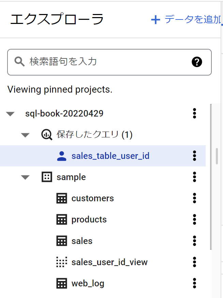The width and height of the screenshot is (223, 298).
Task: Open more options for sales_table_user_id query
Action: click(x=194, y=156)
